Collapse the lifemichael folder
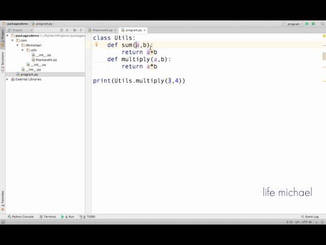Viewport: 326px width, 245px height. pos(17,45)
